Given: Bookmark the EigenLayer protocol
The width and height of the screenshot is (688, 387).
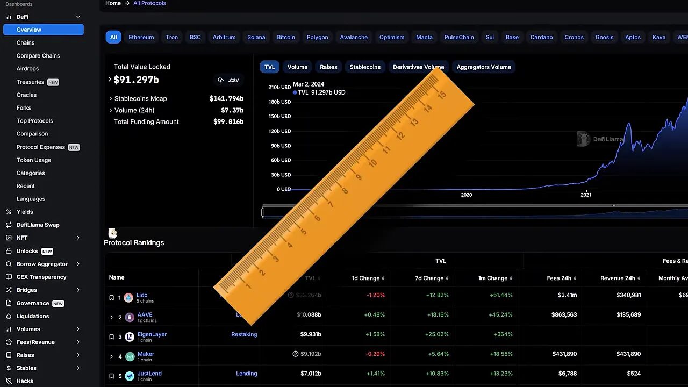Looking at the screenshot, I should pos(111,336).
